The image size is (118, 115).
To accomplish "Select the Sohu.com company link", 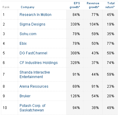I will tap(28, 34).
